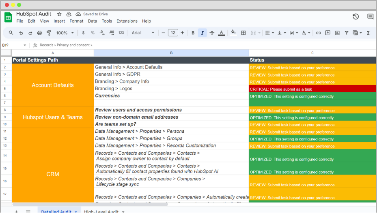Redo the last action

[x=30, y=33]
